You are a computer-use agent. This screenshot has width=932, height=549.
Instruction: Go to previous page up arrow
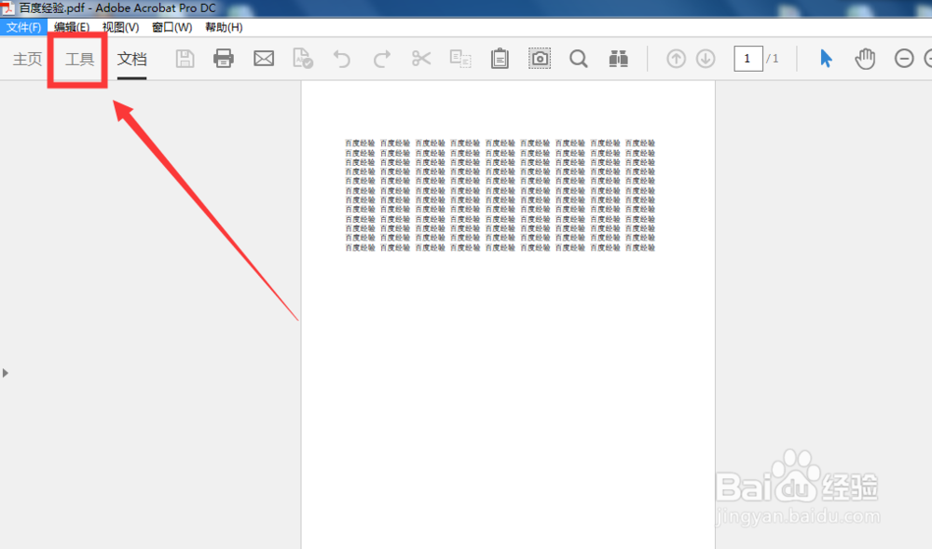676,58
